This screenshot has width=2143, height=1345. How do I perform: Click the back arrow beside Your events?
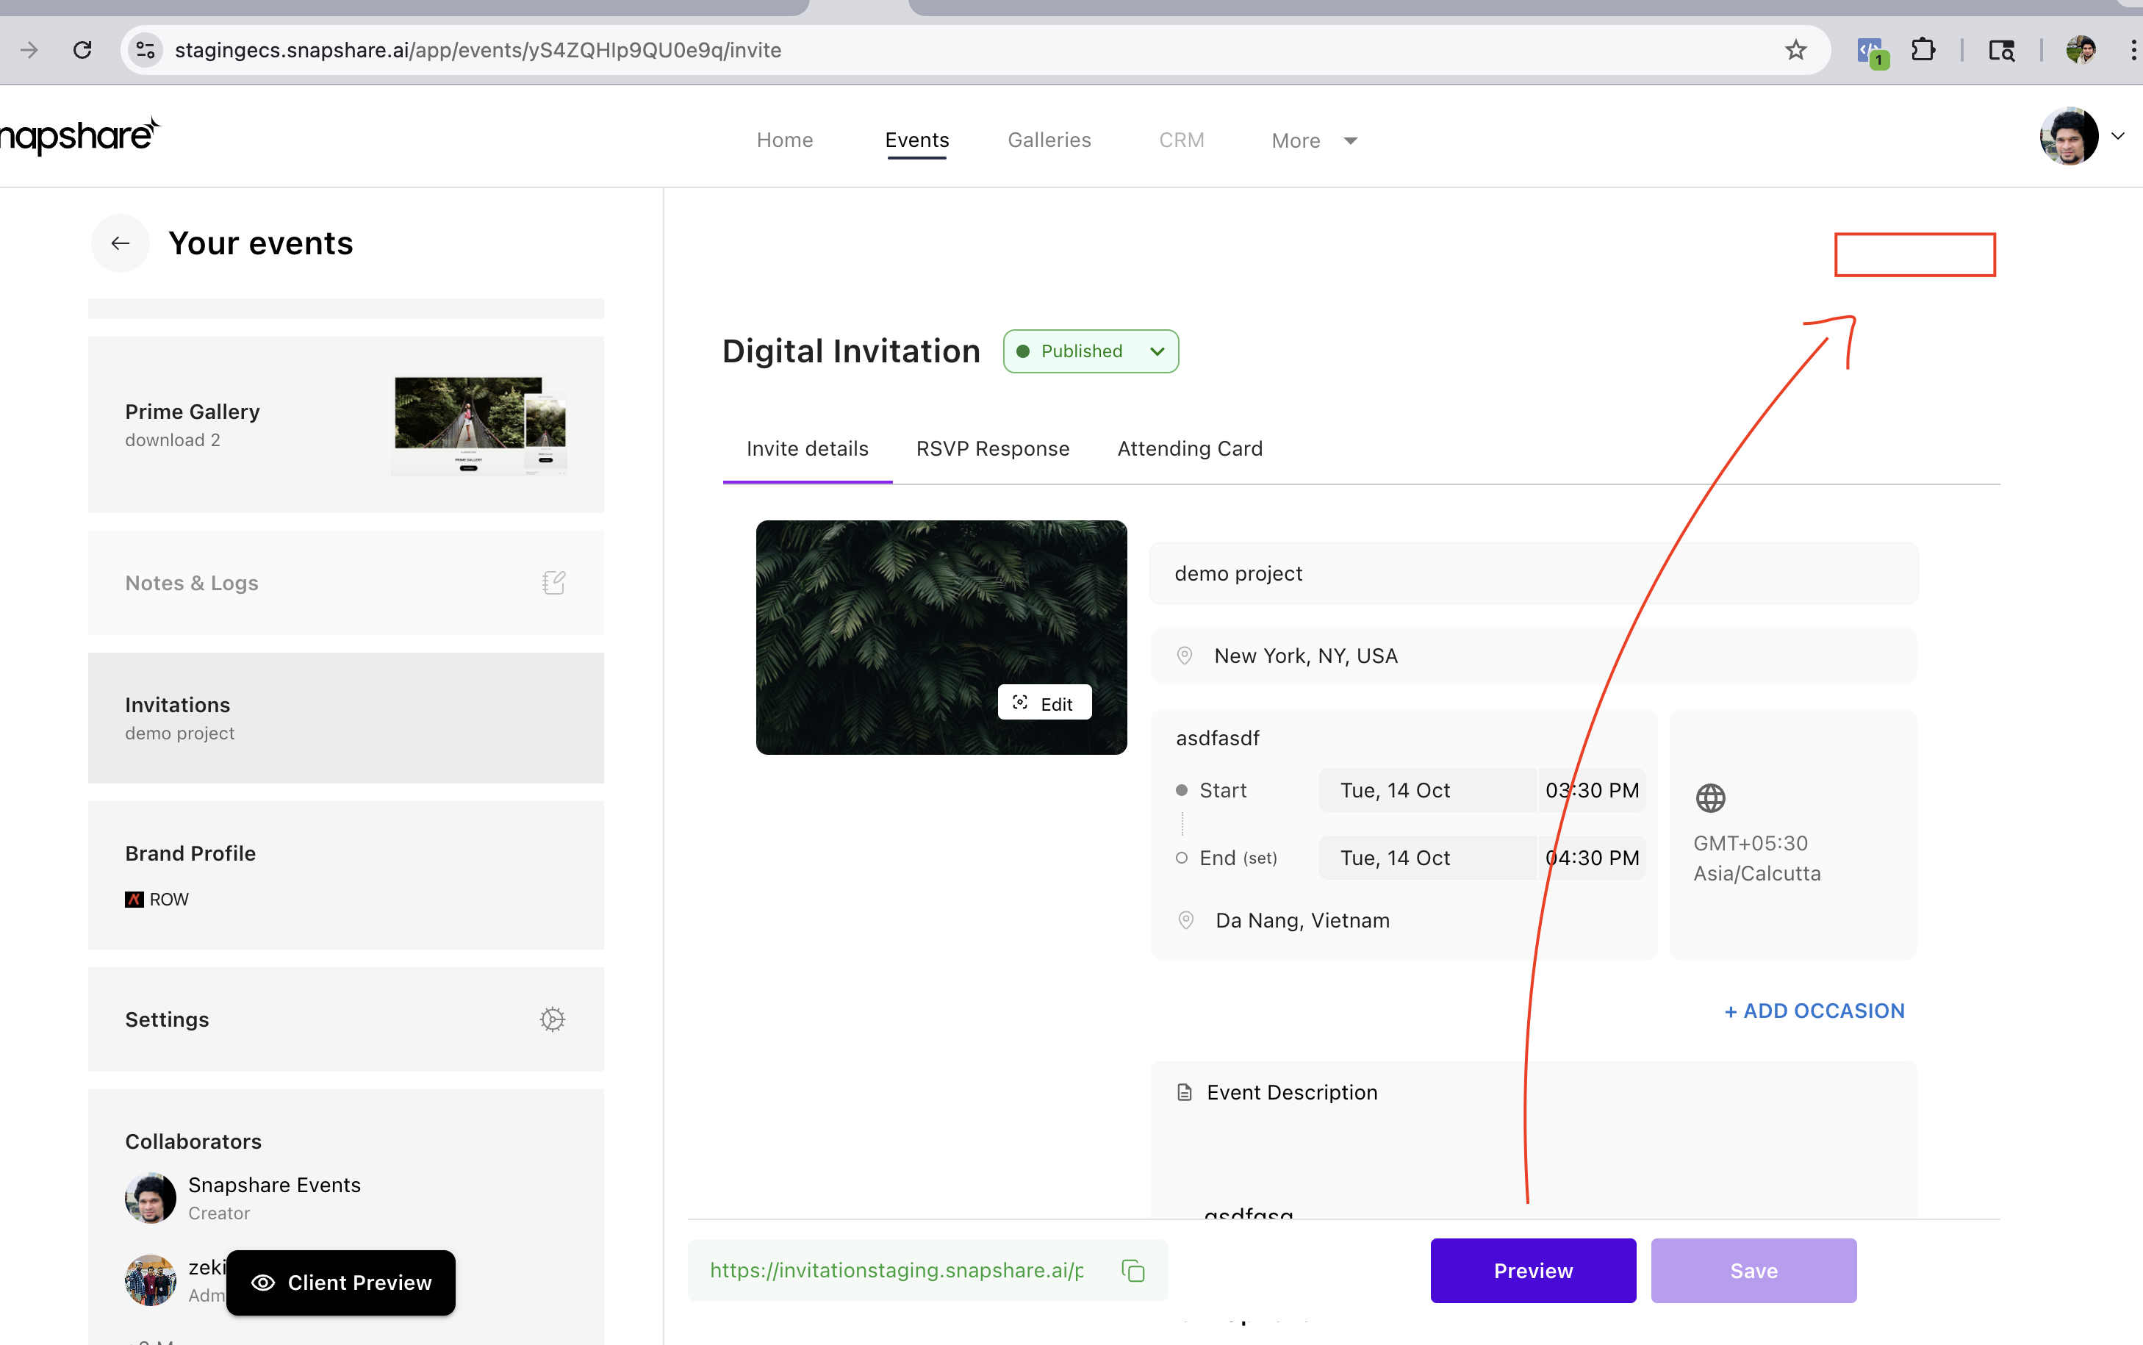coord(120,243)
